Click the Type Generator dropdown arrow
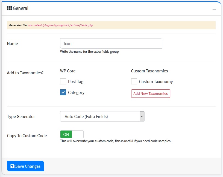223x177 pixels. click(142, 116)
